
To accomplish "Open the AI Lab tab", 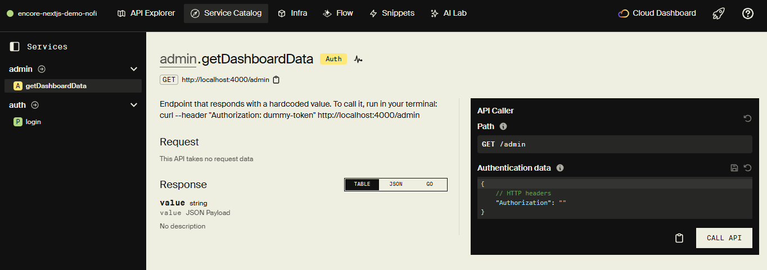I will [448, 13].
